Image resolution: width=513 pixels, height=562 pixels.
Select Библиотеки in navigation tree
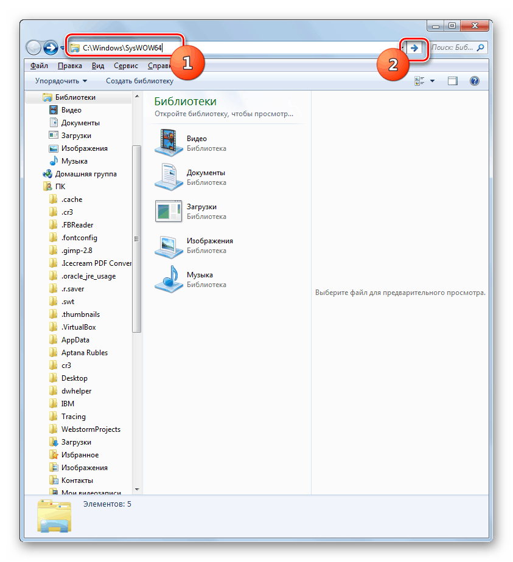pos(75,97)
